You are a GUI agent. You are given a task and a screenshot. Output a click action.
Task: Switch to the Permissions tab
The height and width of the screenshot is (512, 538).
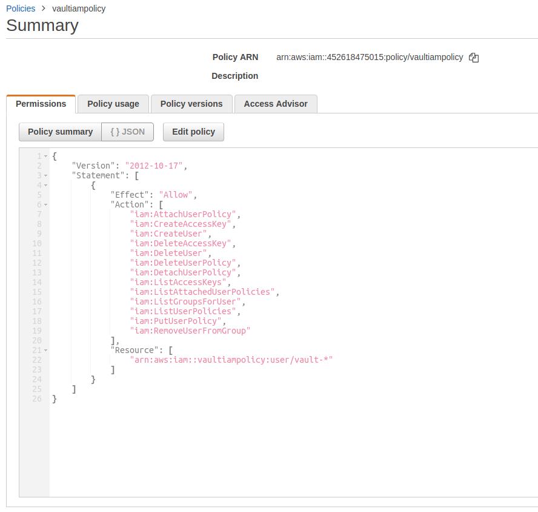(x=41, y=104)
